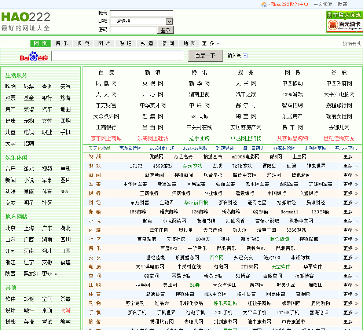Click the 帐号 account input field
This screenshot has width=363, height=330.
point(141,13)
